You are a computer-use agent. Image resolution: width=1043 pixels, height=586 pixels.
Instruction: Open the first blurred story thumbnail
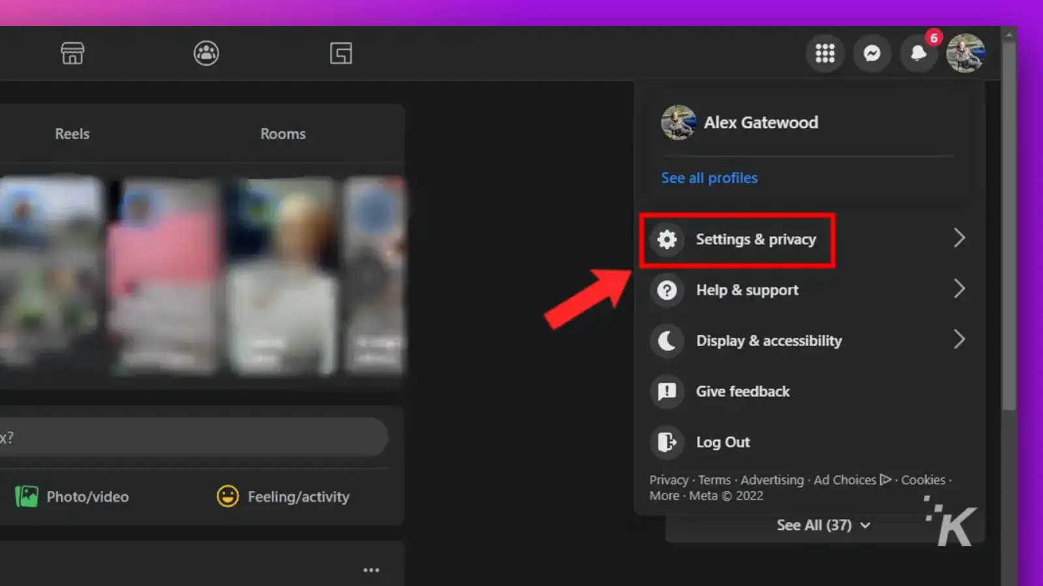click(51, 275)
